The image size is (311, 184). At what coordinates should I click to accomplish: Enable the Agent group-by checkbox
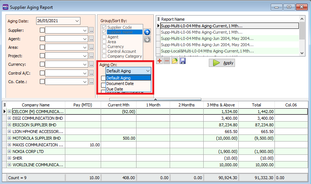pos(104,37)
